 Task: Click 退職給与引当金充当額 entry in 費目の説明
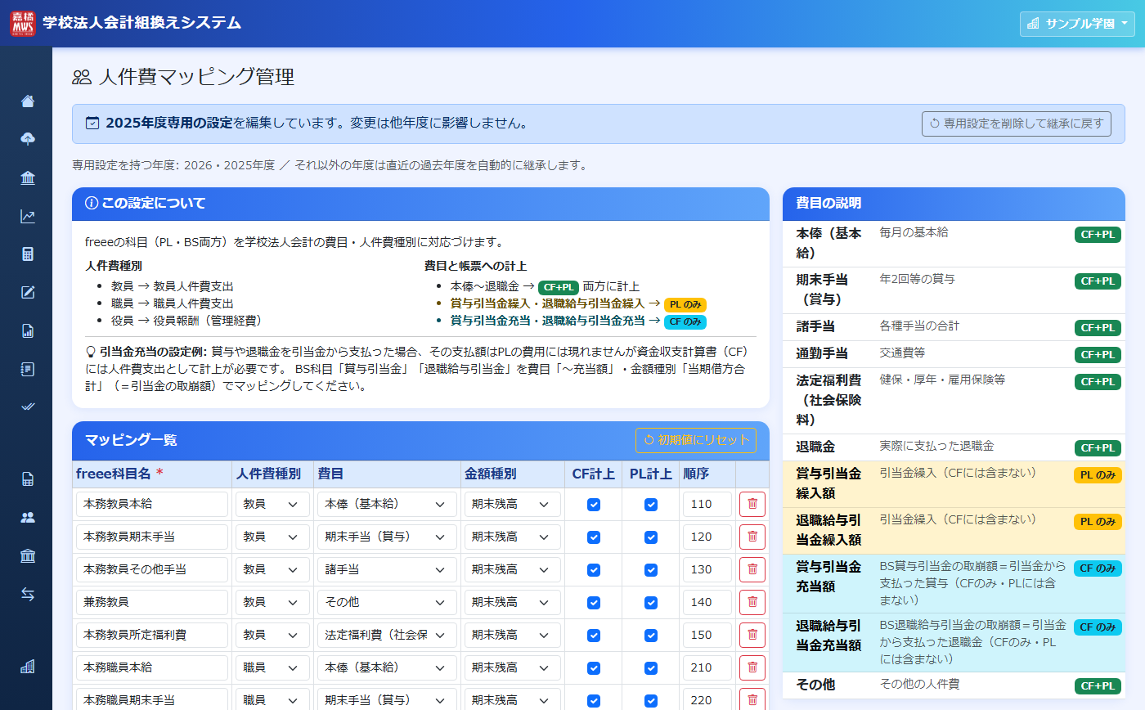(954, 643)
